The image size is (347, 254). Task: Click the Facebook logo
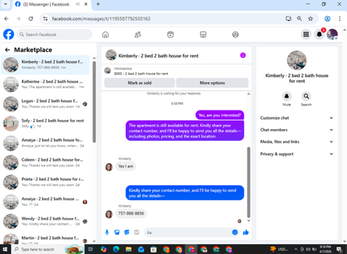click(8, 35)
